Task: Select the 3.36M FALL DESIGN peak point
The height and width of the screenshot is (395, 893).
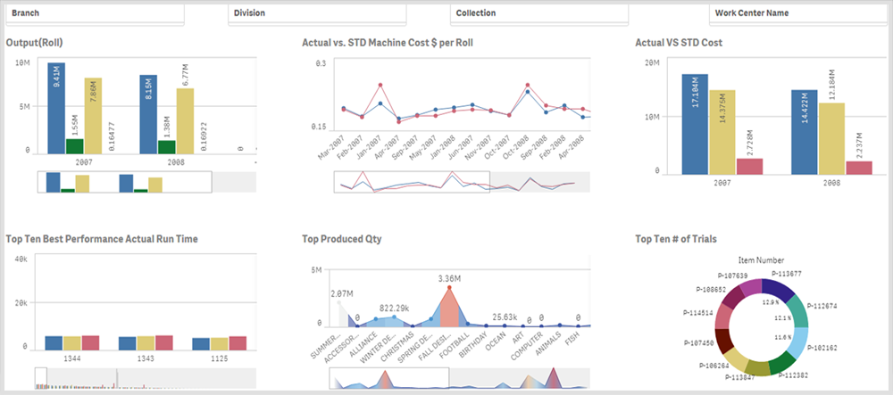Action: (x=449, y=288)
